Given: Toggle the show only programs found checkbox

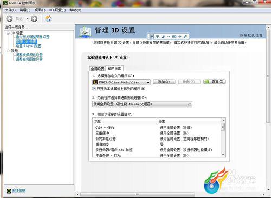Looking at the screenshot, I should click(x=94, y=89).
